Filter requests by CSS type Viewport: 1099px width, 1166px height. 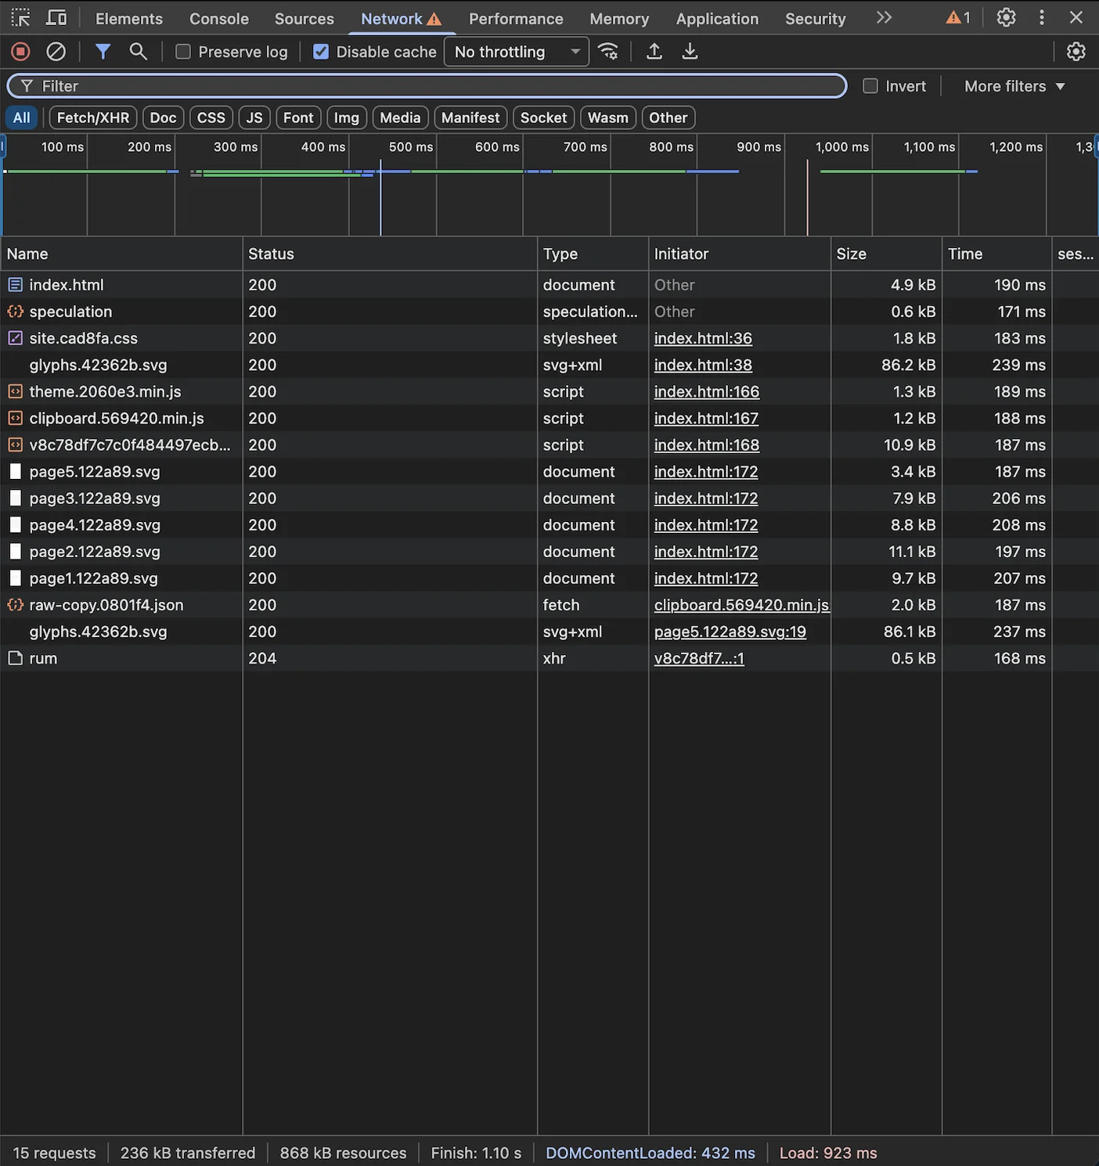tap(211, 117)
